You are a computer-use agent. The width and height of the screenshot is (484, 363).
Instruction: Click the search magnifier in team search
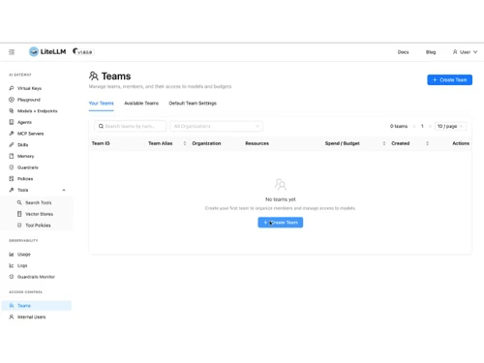tap(101, 126)
